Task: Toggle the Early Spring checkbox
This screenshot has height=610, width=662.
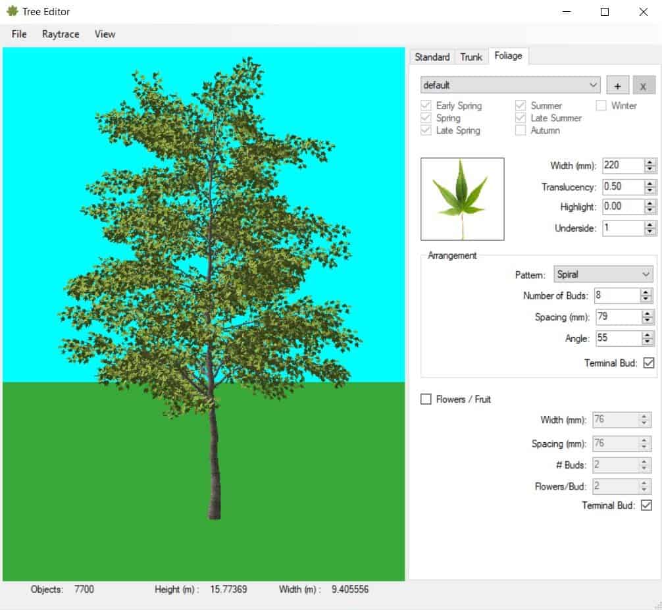Action: click(x=426, y=105)
